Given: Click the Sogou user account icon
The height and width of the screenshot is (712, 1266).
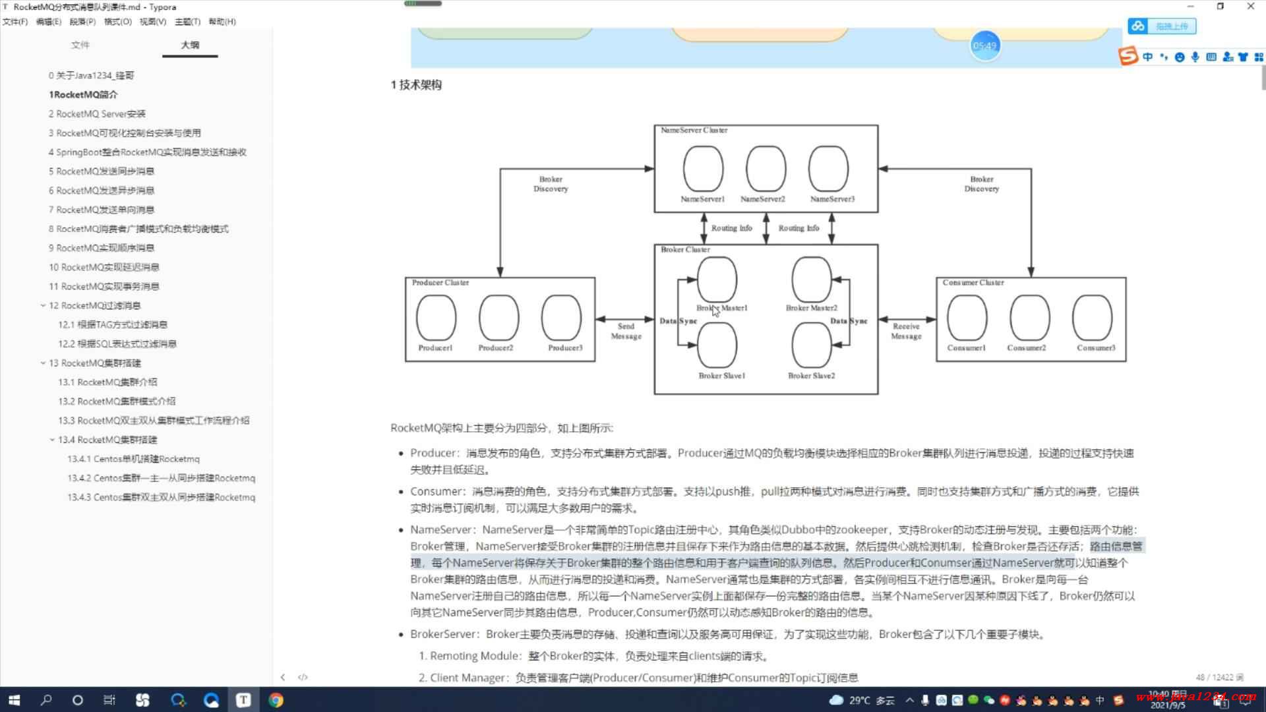Looking at the screenshot, I should pos(1227,57).
